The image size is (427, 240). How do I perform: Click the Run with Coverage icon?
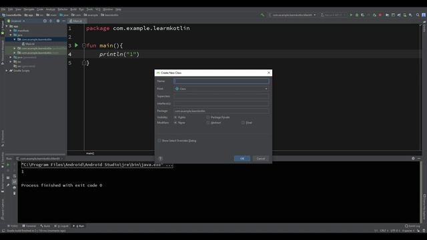[x=363, y=15]
